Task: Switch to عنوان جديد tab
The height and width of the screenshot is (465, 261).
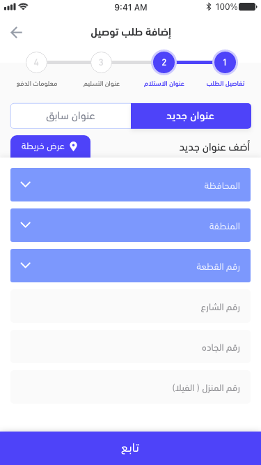Action: (x=191, y=116)
